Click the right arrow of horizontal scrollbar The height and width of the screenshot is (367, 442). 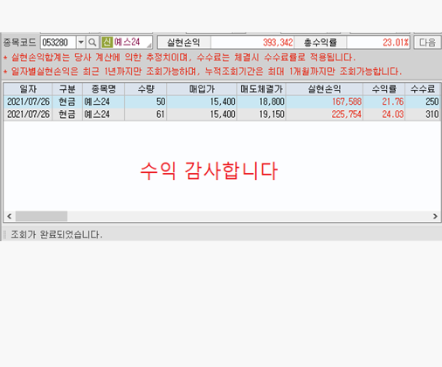pyautogui.click(x=435, y=216)
